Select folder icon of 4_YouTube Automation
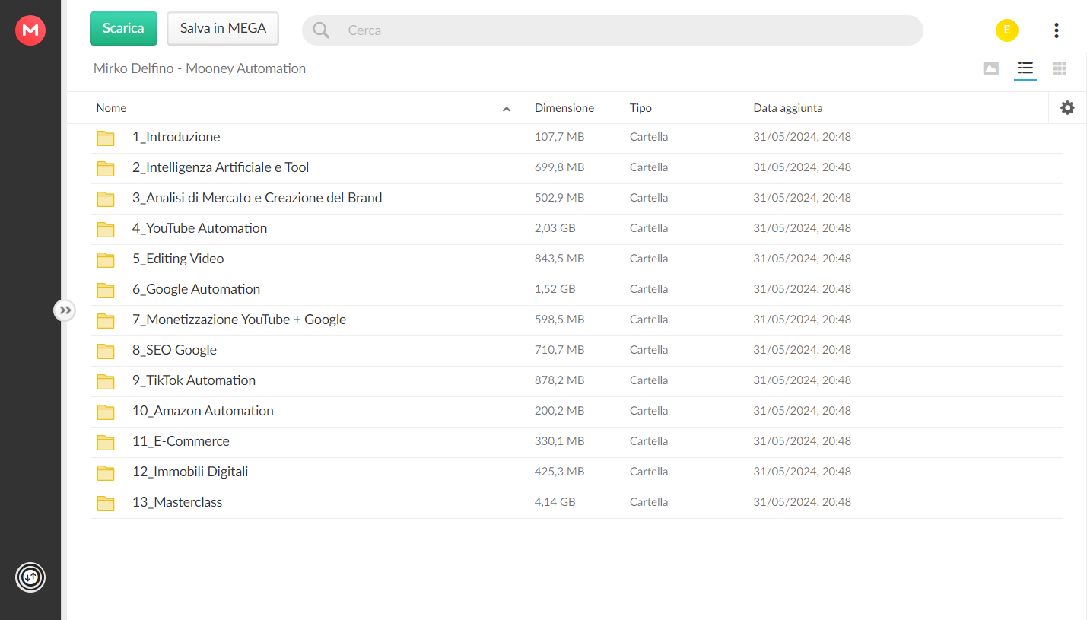The width and height of the screenshot is (1087, 620). click(106, 229)
